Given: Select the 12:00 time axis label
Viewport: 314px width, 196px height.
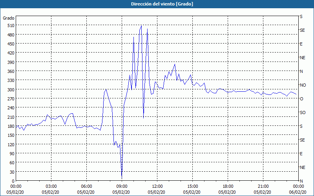Looking at the screenshot, I should [157, 187].
